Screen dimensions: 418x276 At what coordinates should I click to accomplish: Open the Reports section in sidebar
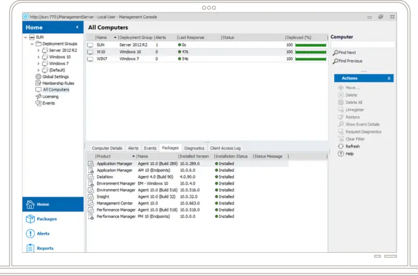pyautogui.click(x=53, y=248)
